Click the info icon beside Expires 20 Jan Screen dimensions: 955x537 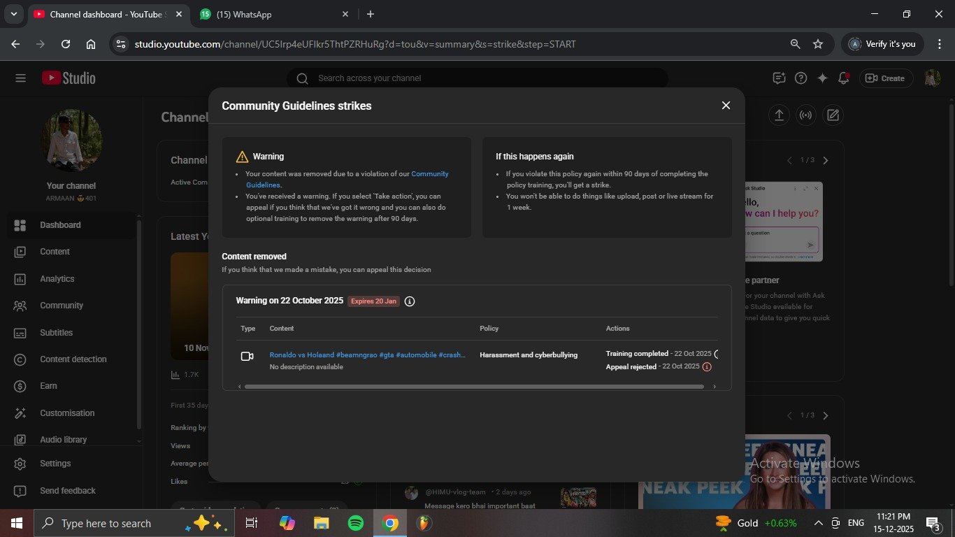(410, 301)
